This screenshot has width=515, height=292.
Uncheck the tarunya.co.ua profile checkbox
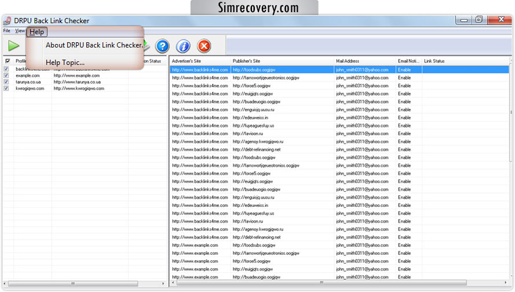tap(6, 82)
